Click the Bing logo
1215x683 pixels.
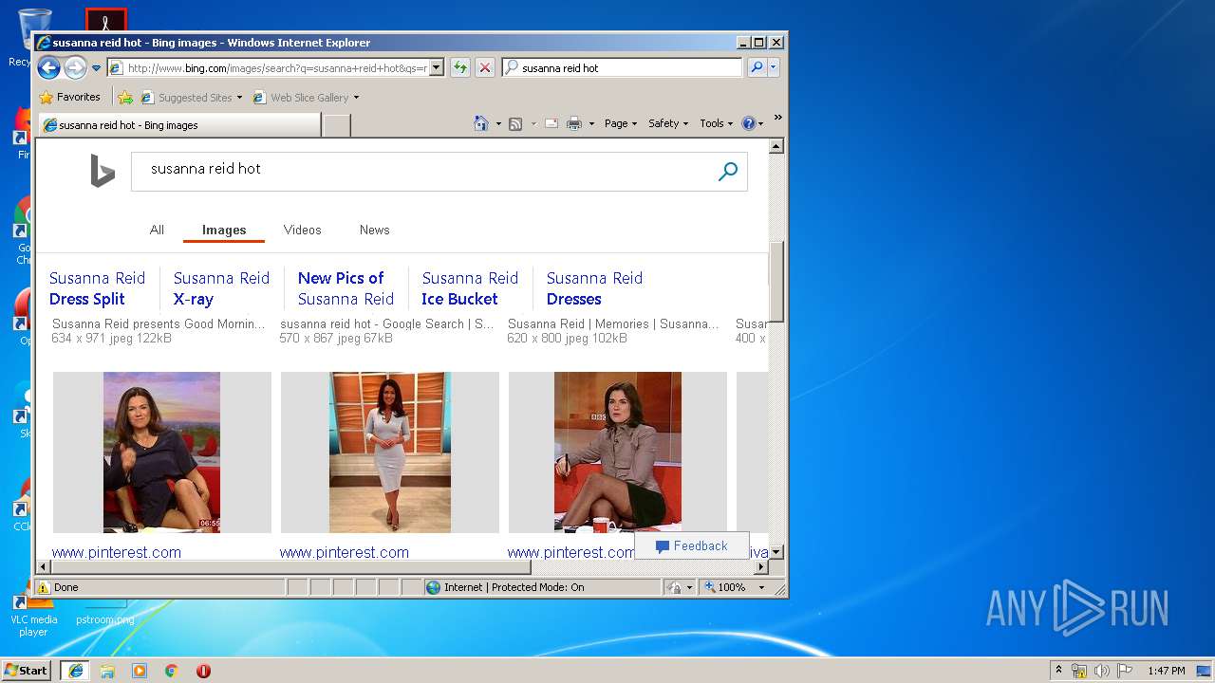click(103, 172)
